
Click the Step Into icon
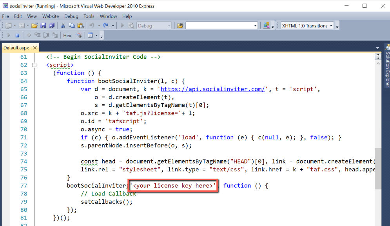click(38, 36)
